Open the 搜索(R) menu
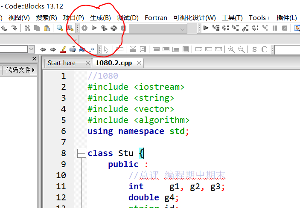 46,18
